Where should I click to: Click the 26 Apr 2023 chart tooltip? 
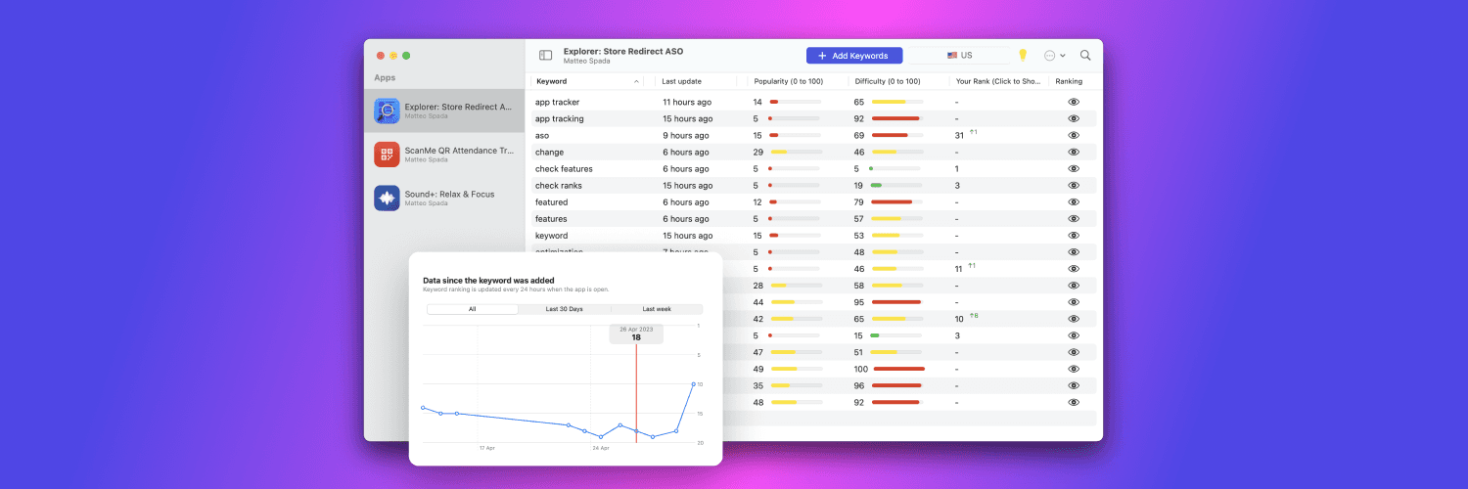[x=636, y=333]
